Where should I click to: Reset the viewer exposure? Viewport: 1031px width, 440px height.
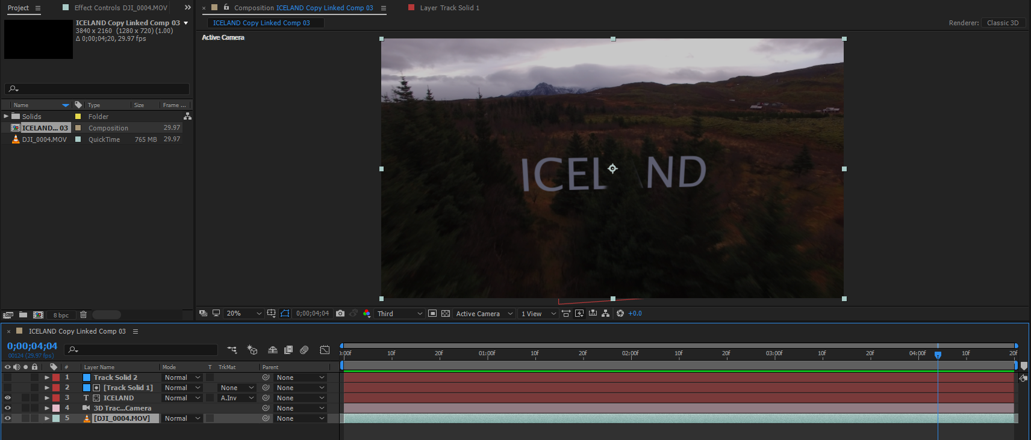620,313
